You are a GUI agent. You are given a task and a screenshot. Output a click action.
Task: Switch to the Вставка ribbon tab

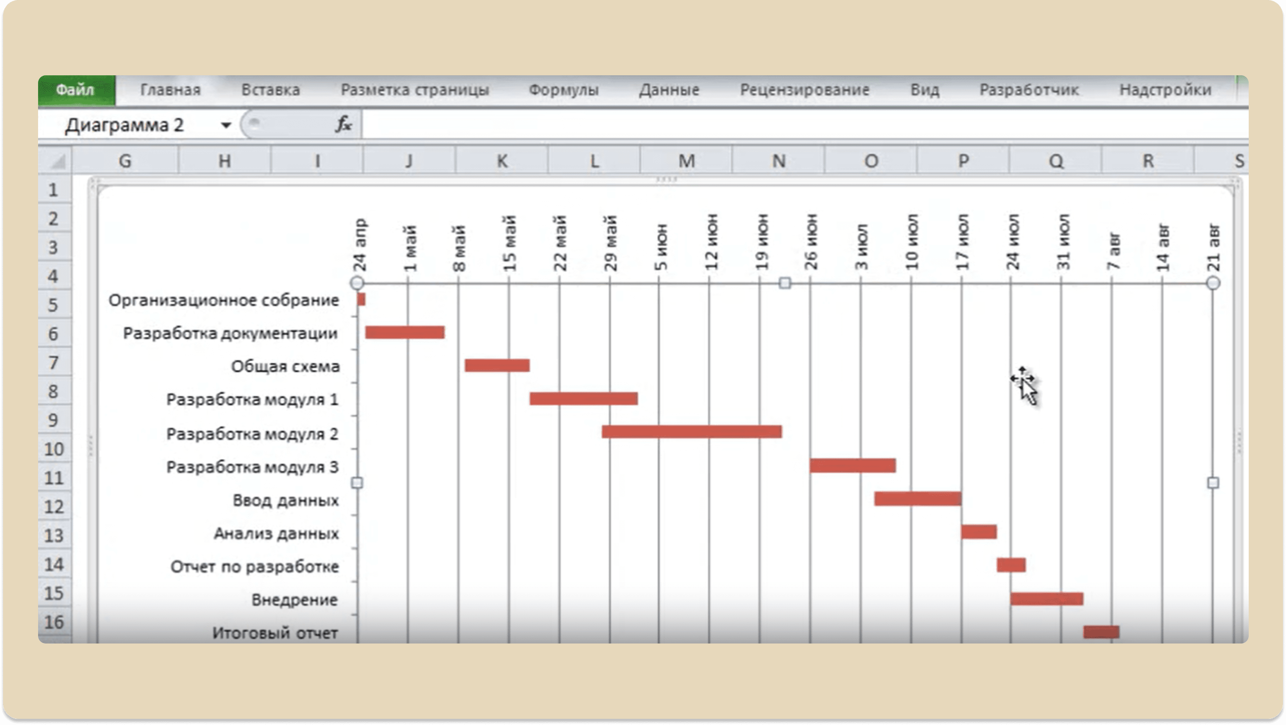point(270,90)
